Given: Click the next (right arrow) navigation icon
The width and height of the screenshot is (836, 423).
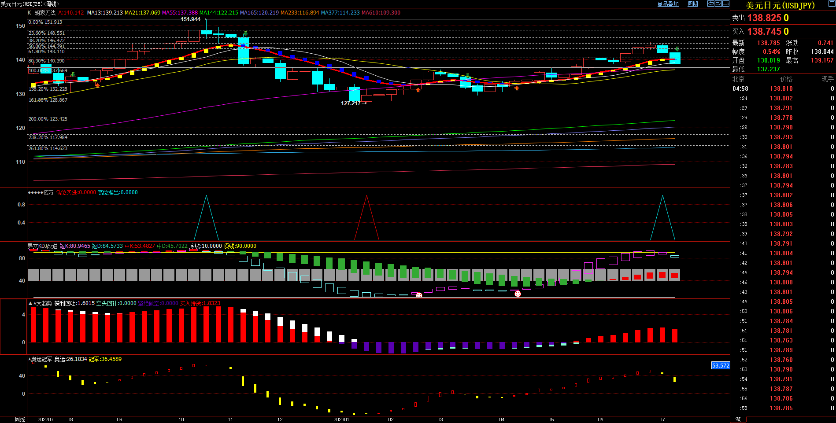Looking at the screenshot, I should pos(718,4).
